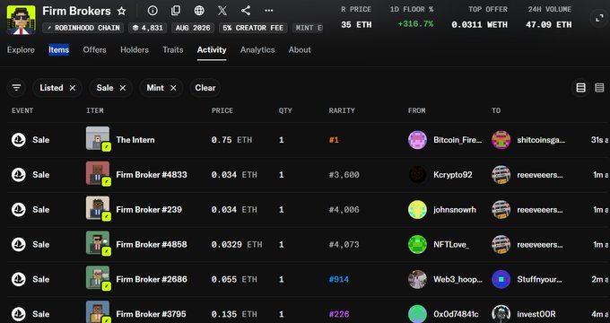
Task: Open 'Firm Broker #4858' name link
Action: point(152,244)
